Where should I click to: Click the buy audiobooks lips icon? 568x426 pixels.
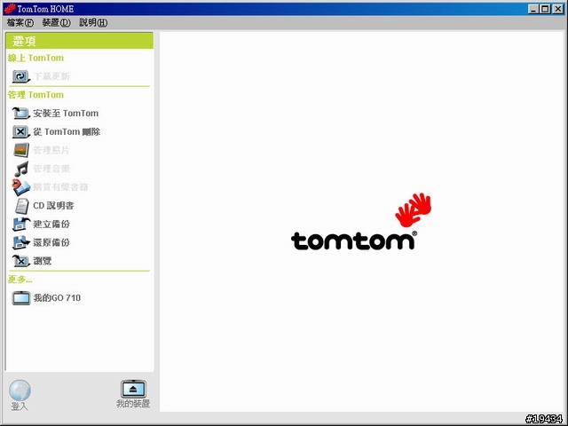click(21, 187)
